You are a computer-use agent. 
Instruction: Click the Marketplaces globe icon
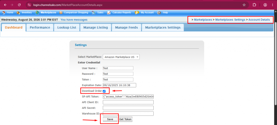[x=37, y=13]
